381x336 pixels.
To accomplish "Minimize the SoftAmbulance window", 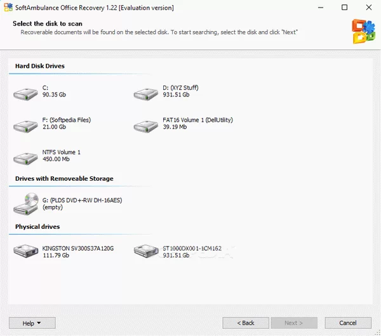I will [x=321, y=8].
